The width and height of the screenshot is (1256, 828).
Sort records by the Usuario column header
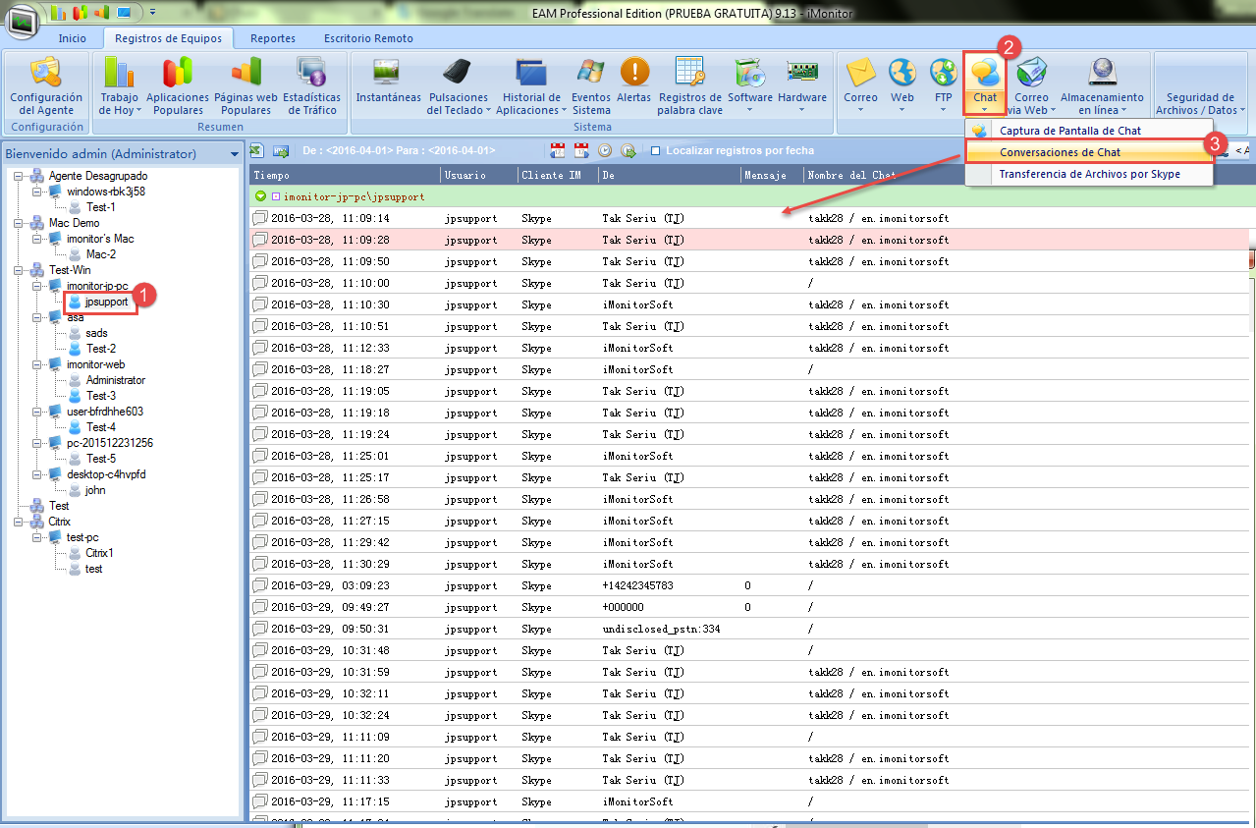click(x=478, y=175)
